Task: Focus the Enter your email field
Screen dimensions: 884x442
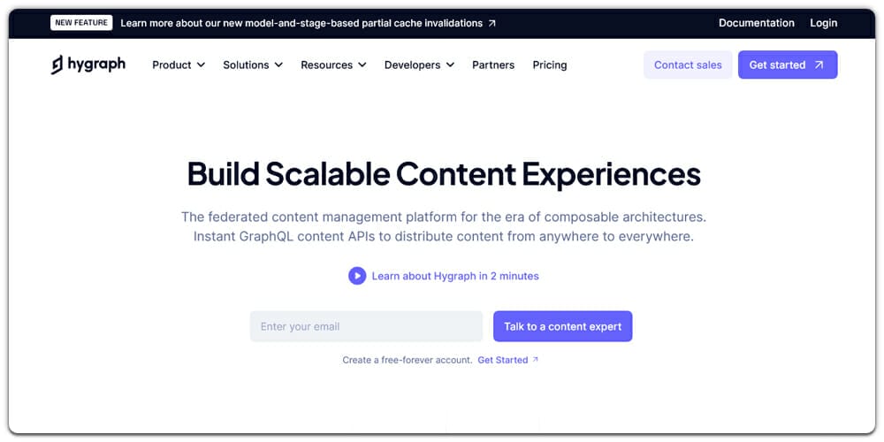Action: 366,326
